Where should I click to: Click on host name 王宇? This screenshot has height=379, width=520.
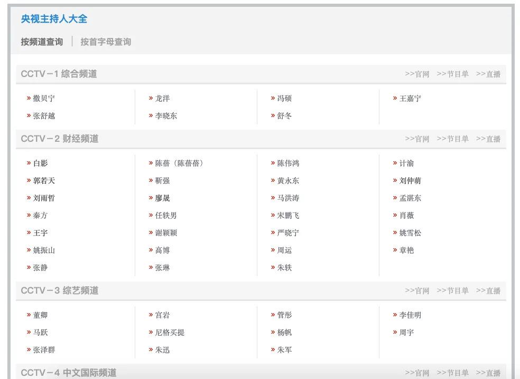40,233
